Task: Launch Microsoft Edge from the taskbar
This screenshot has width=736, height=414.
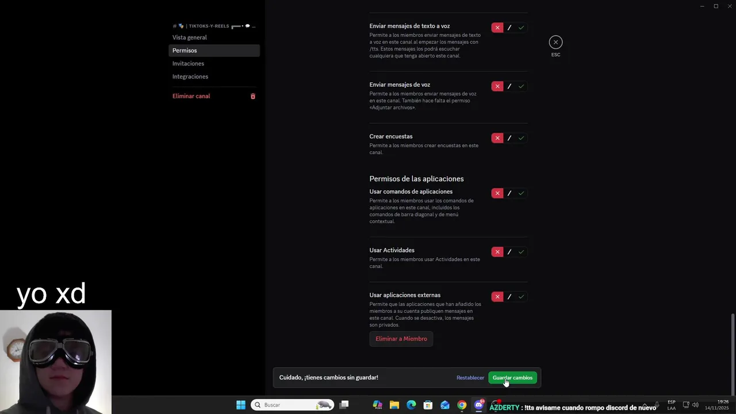Action: 411,405
